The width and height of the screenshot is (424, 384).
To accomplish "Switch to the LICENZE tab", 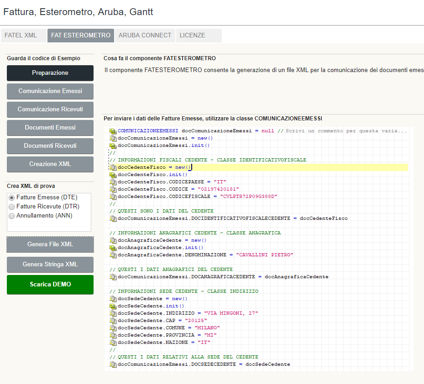I will pos(199,36).
